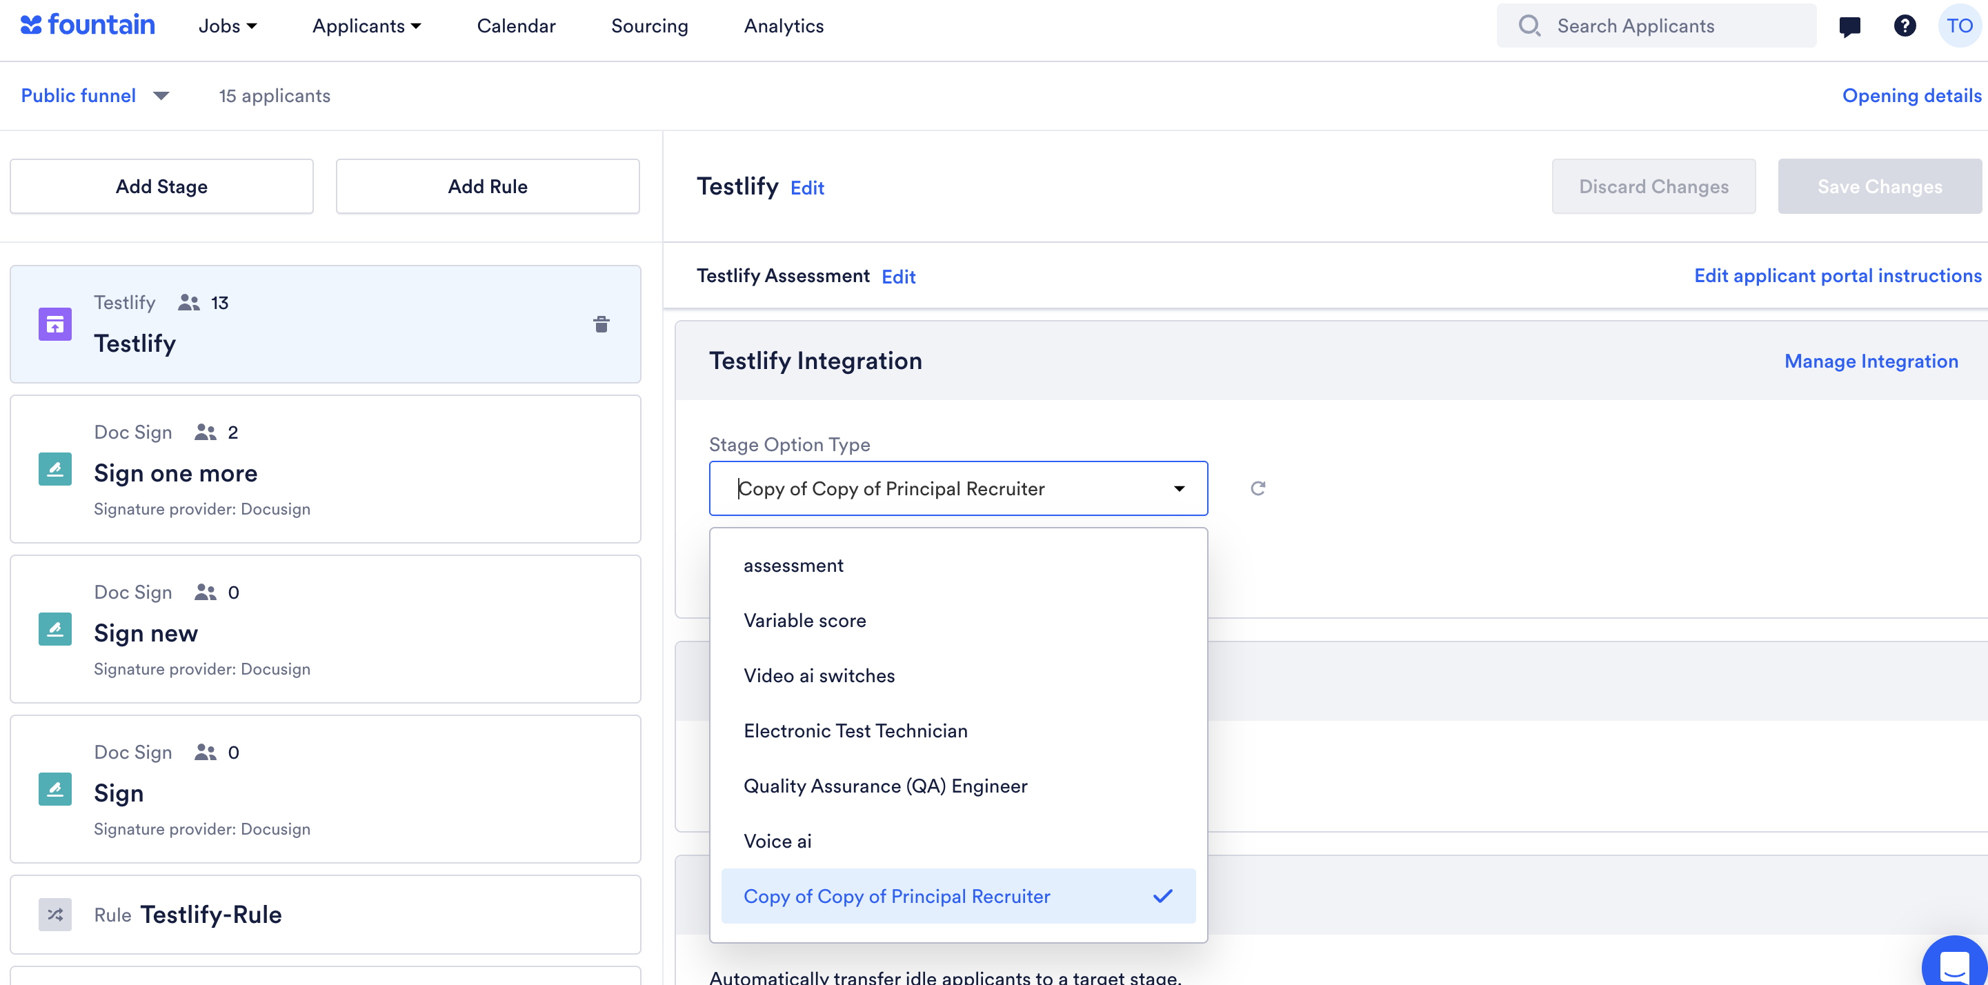
Task: Open the Applicants dropdown menu
Action: [366, 26]
